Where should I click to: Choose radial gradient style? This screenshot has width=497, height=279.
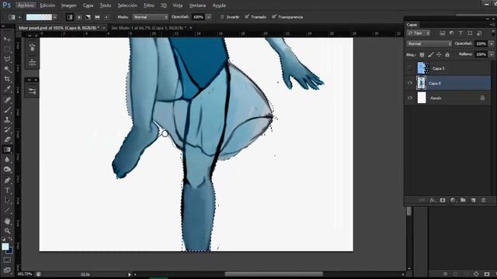click(79, 17)
